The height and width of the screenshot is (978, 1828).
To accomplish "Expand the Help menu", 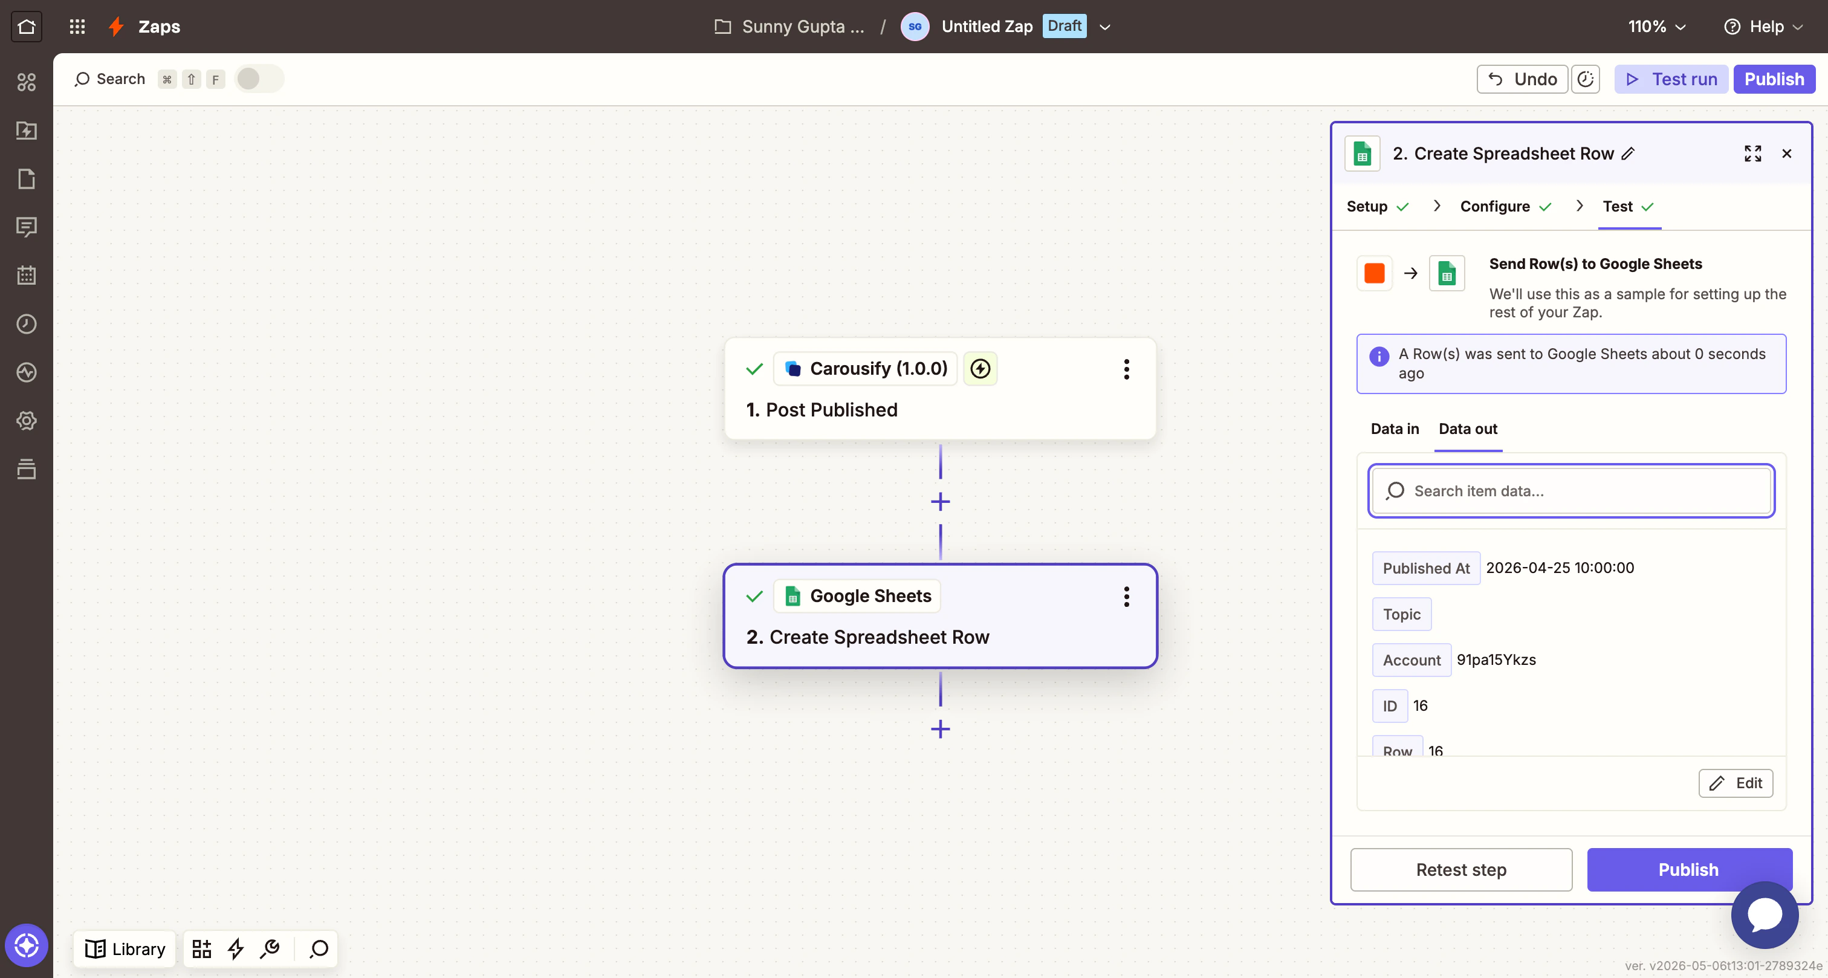I will [x=1763, y=26].
